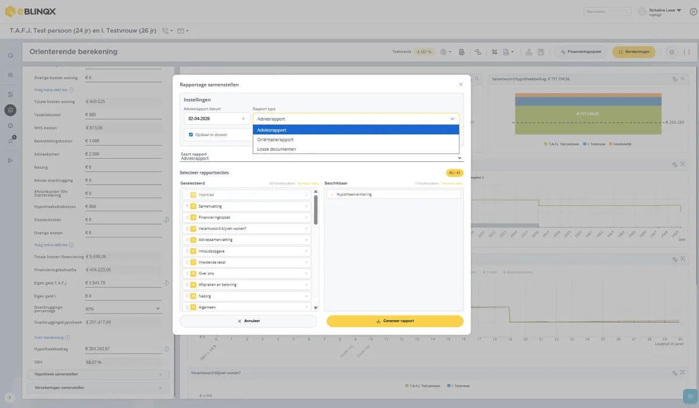699x408 pixels.
Task: Open the Richeline Lowe user menu
Action: [x=665, y=11]
